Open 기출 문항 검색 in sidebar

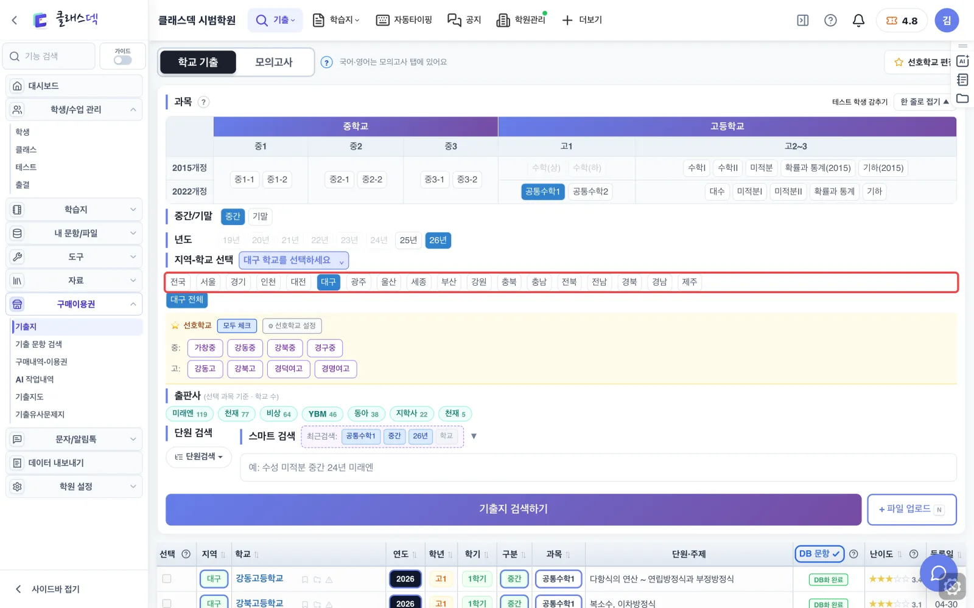coord(39,344)
